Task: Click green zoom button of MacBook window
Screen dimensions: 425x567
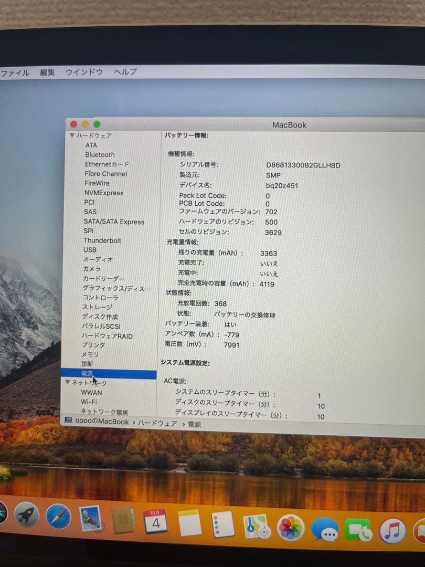Action: click(x=97, y=124)
